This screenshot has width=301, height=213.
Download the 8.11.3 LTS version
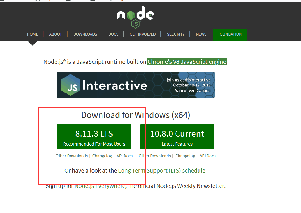pos(94,137)
